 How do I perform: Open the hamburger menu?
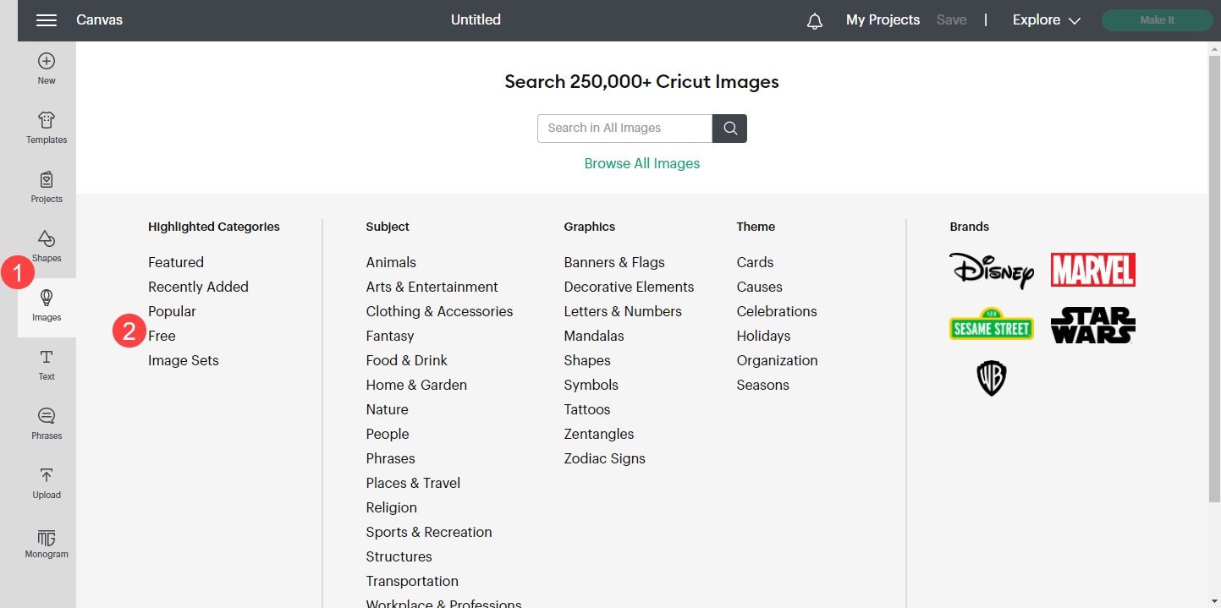point(47,20)
